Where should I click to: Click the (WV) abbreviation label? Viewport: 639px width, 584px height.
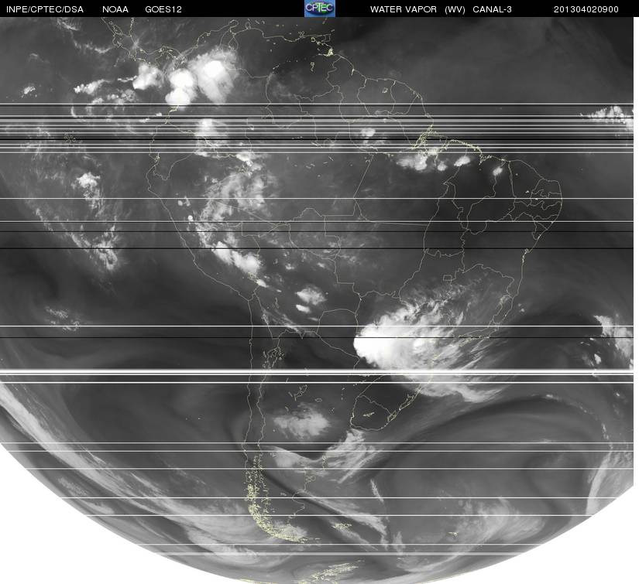coord(455,9)
